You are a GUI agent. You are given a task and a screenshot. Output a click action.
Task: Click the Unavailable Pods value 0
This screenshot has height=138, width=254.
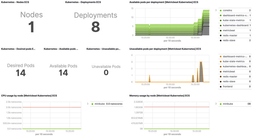coord(106,72)
